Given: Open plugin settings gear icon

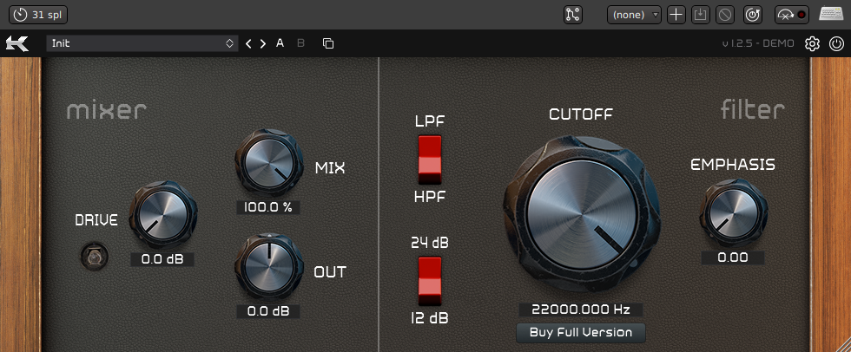Looking at the screenshot, I should (812, 43).
